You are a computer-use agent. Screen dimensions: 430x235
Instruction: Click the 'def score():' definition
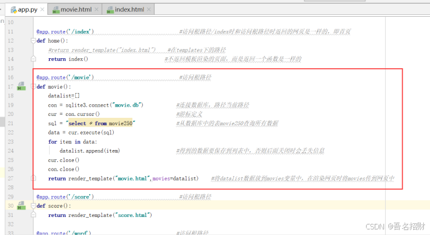[53, 206]
